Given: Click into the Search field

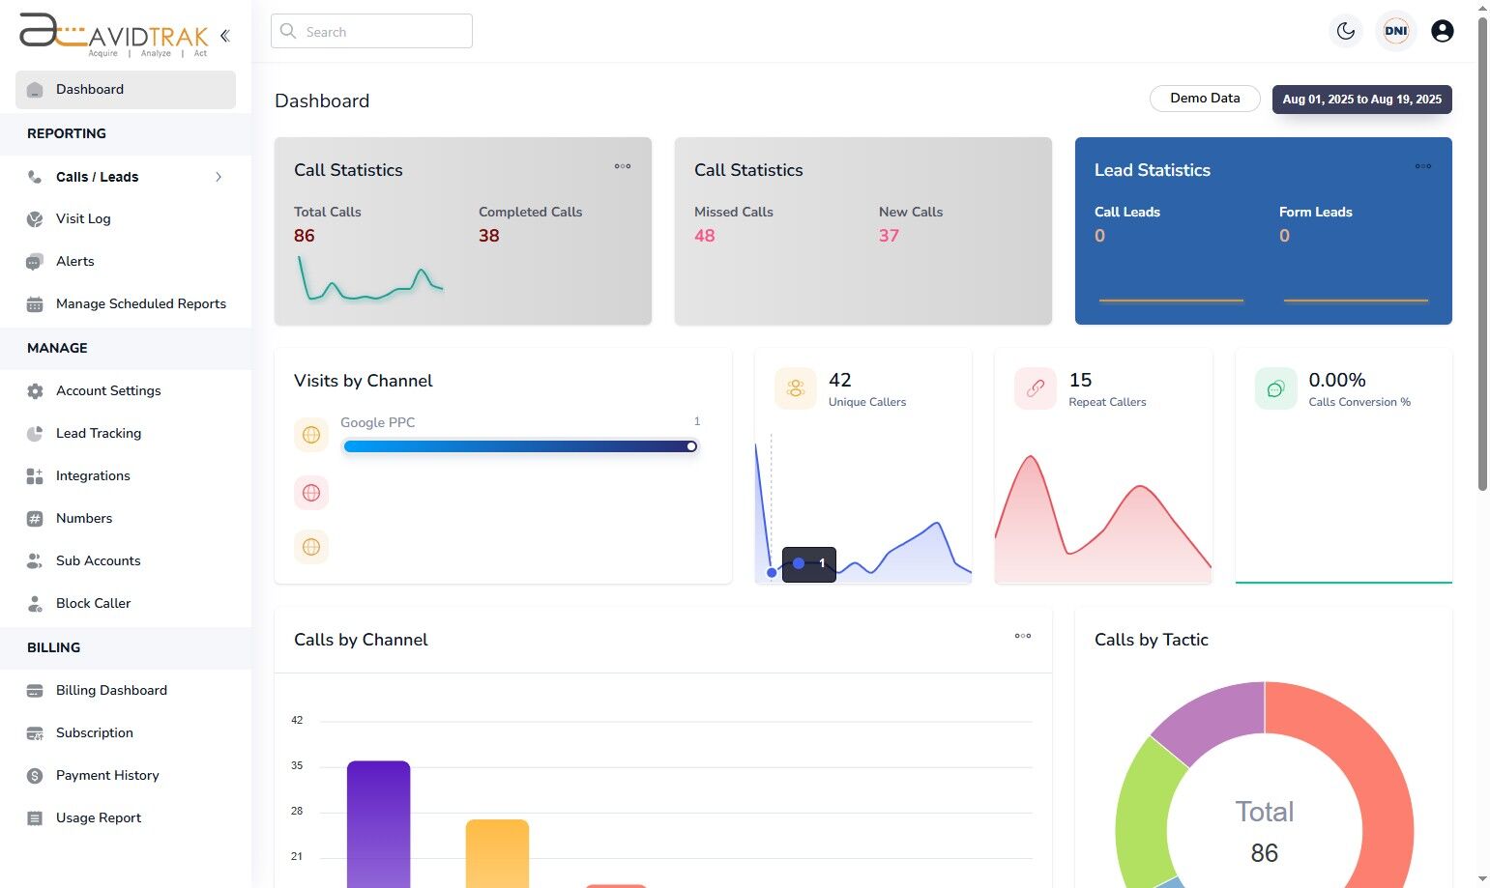Looking at the screenshot, I should pyautogui.click(x=371, y=31).
